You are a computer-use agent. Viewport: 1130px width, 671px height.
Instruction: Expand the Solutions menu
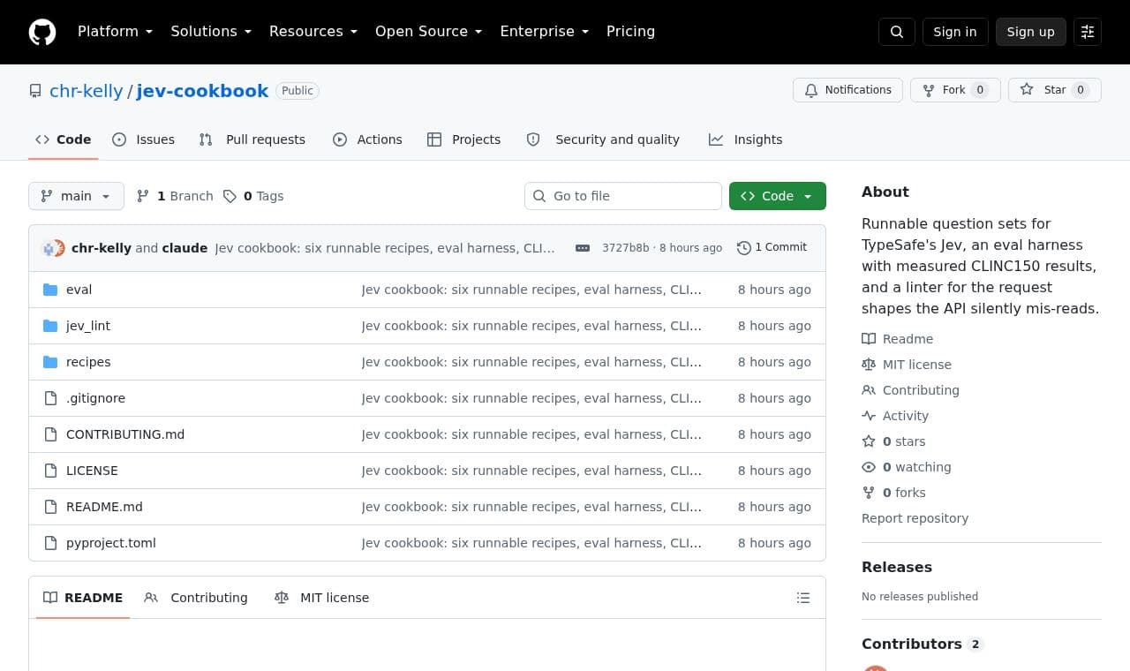click(x=212, y=32)
